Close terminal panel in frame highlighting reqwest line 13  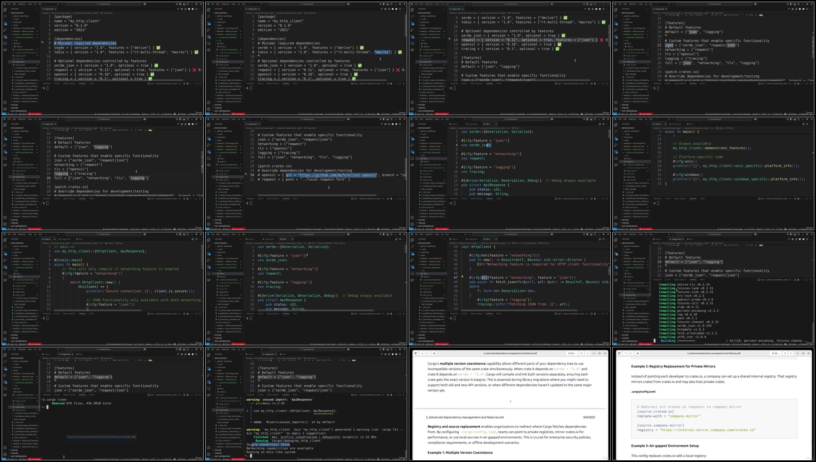tap(607, 83)
